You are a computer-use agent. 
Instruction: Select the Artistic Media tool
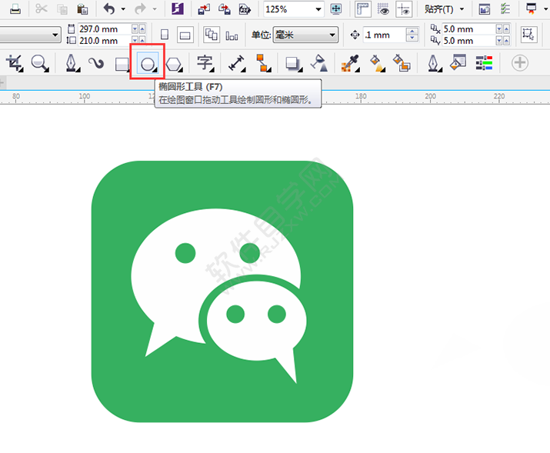tap(96, 64)
